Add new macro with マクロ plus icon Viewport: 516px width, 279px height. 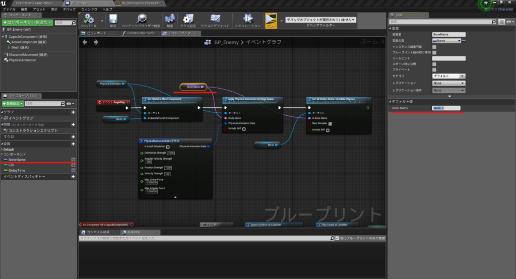click(73, 136)
